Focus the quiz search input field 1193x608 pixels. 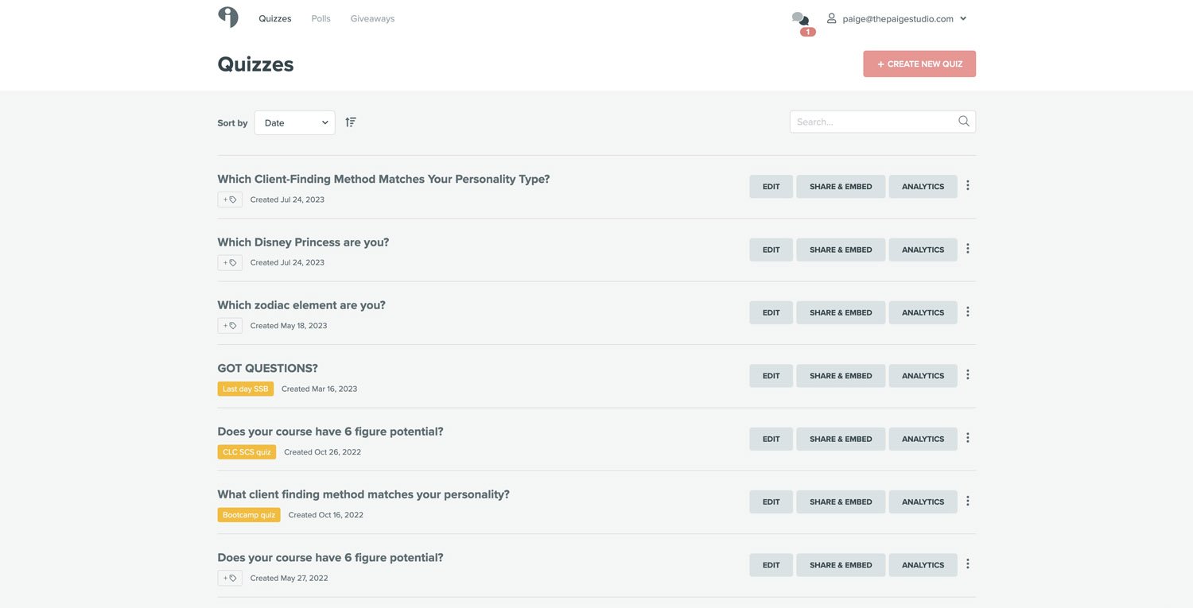(873, 122)
